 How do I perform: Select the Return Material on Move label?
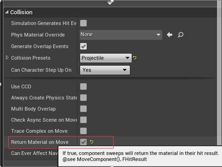pos(40,142)
